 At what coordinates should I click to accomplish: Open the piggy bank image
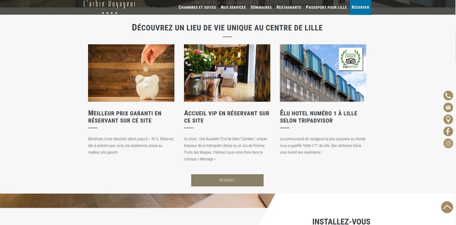pyautogui.click(x=131, y=73)
